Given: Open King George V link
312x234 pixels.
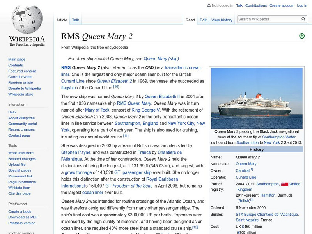Looking at the screenshot, I should pyautogui.click(x=145, y=110).
